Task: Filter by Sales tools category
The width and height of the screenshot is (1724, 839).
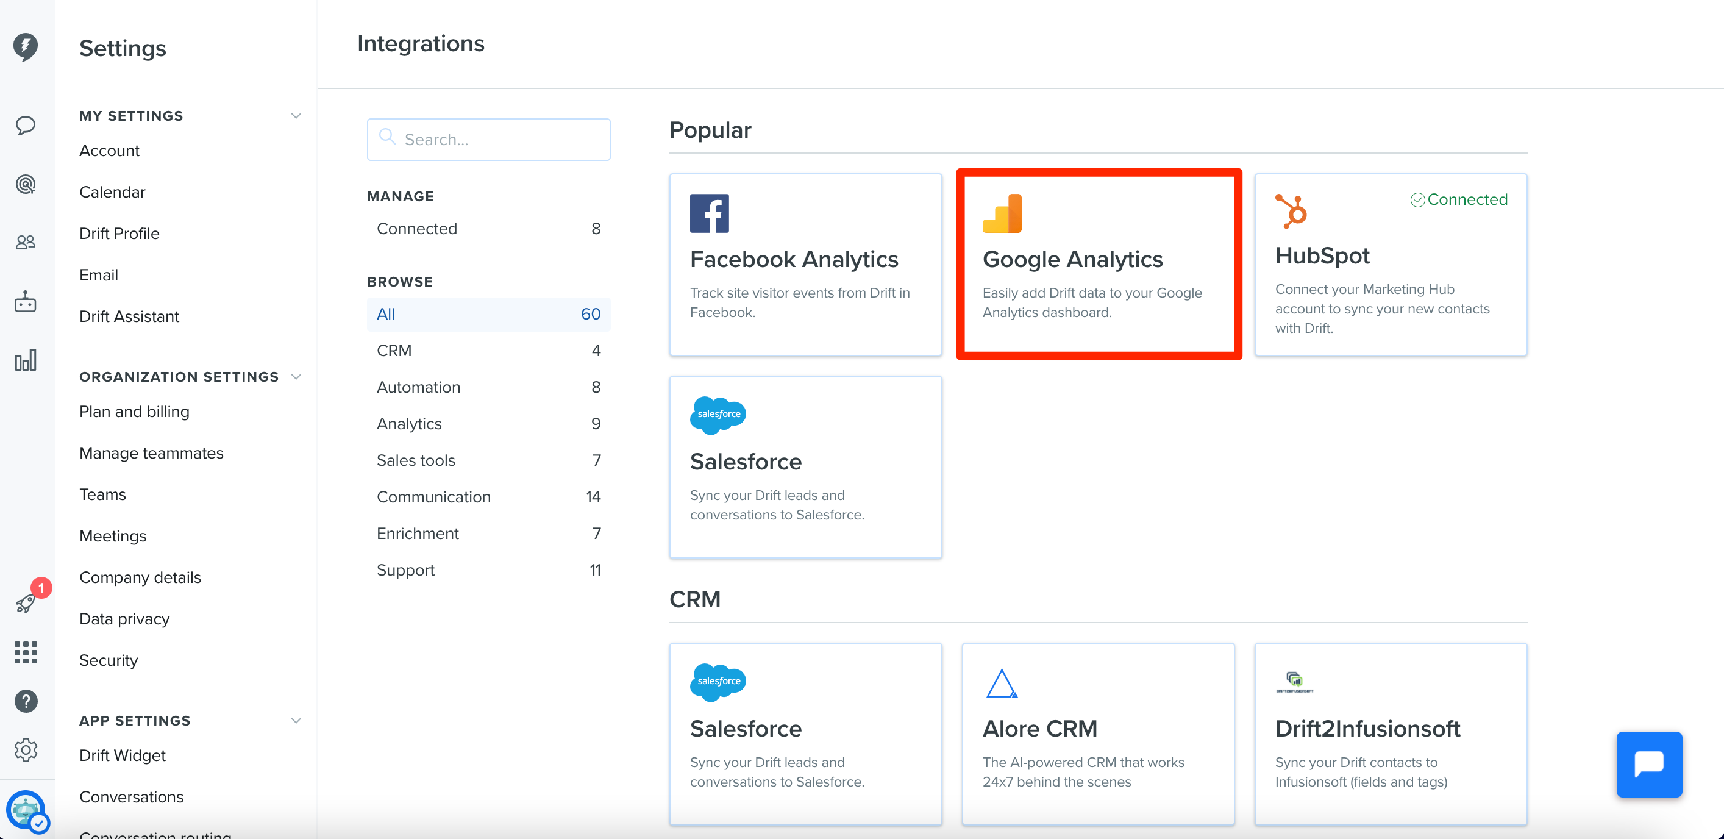Action: click(488, 461)
